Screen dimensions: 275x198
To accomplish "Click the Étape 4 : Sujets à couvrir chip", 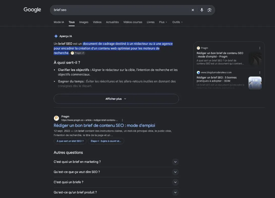I will (106, 141).
